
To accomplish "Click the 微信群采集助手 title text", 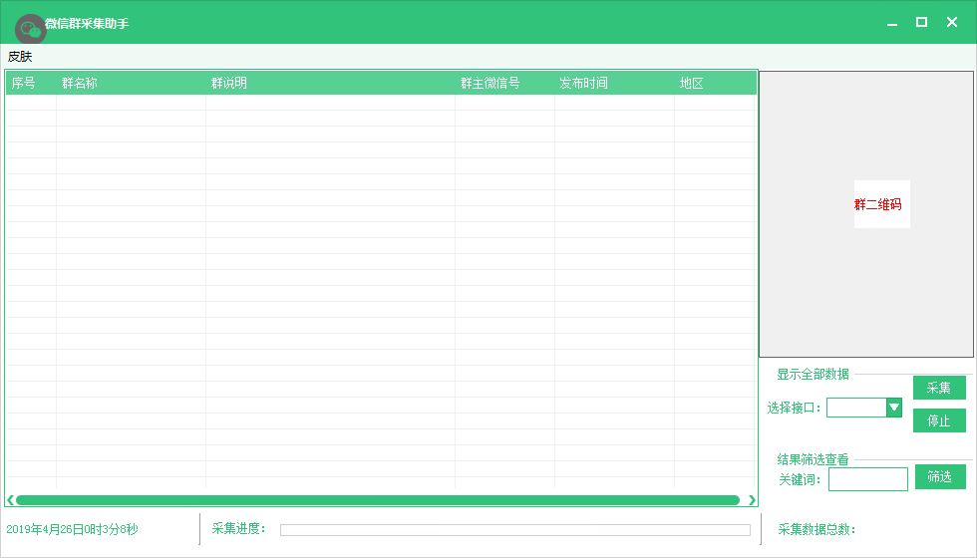I will pyautogui.click(x=88, y=24).
